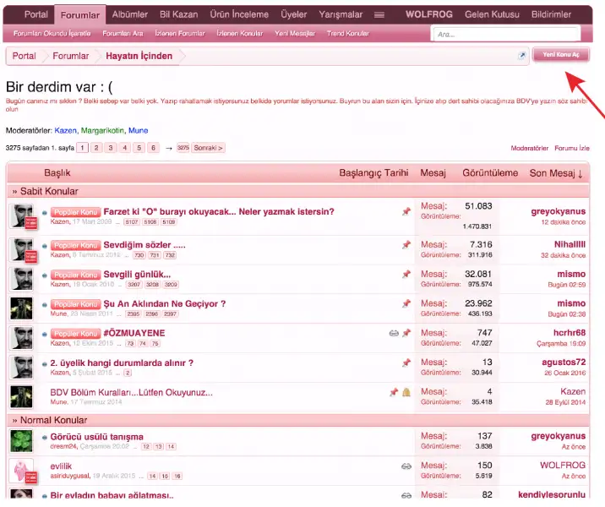Sort by Son Mesaj column header

pyautogui.click(x=556, y=173)
